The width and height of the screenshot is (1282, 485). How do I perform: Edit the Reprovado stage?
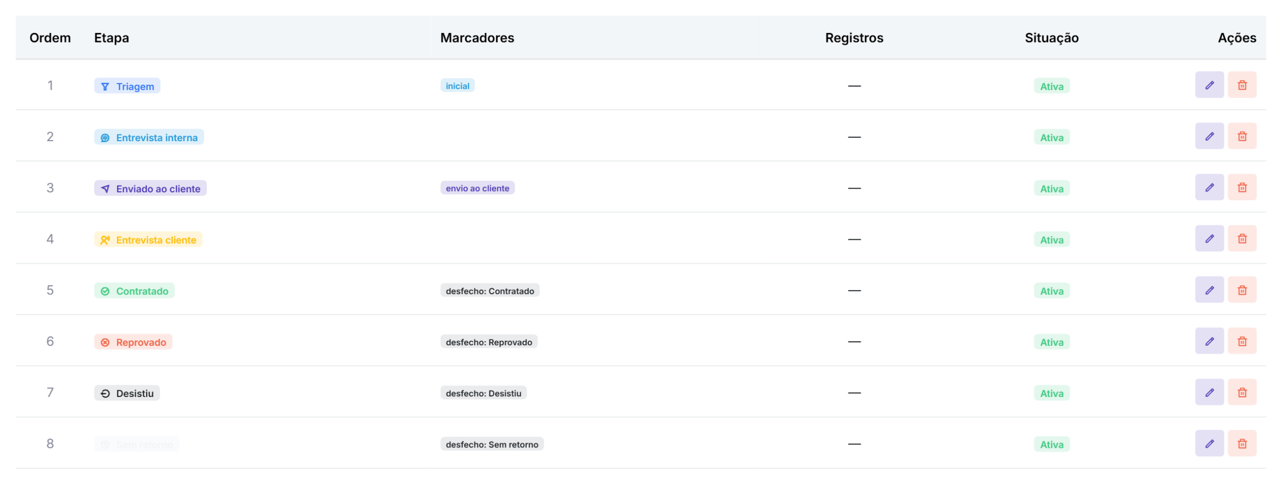coord(1209,341)
